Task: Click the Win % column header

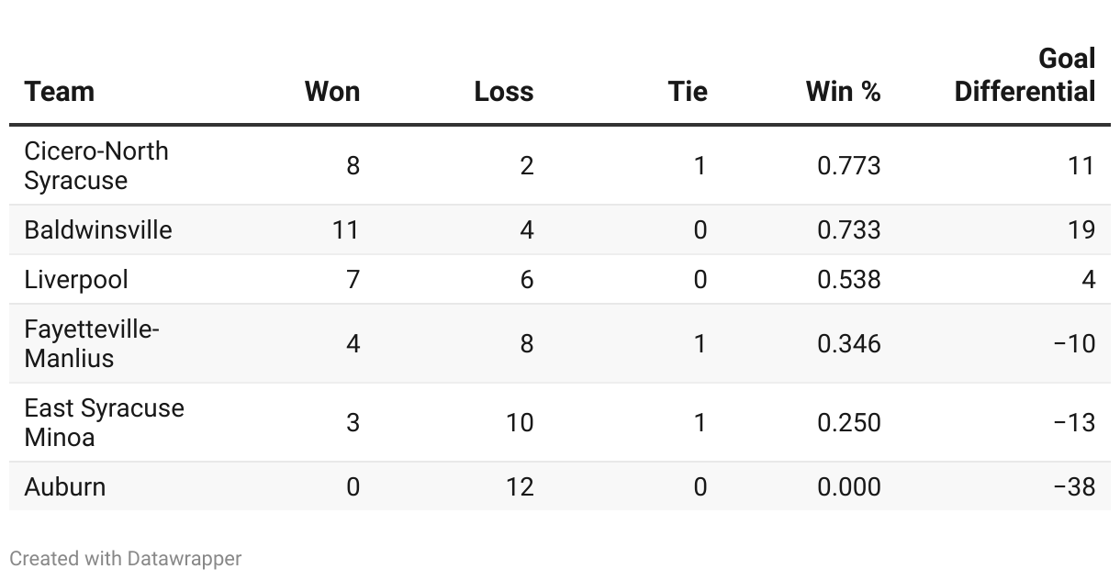Action: tap(843, 92)
